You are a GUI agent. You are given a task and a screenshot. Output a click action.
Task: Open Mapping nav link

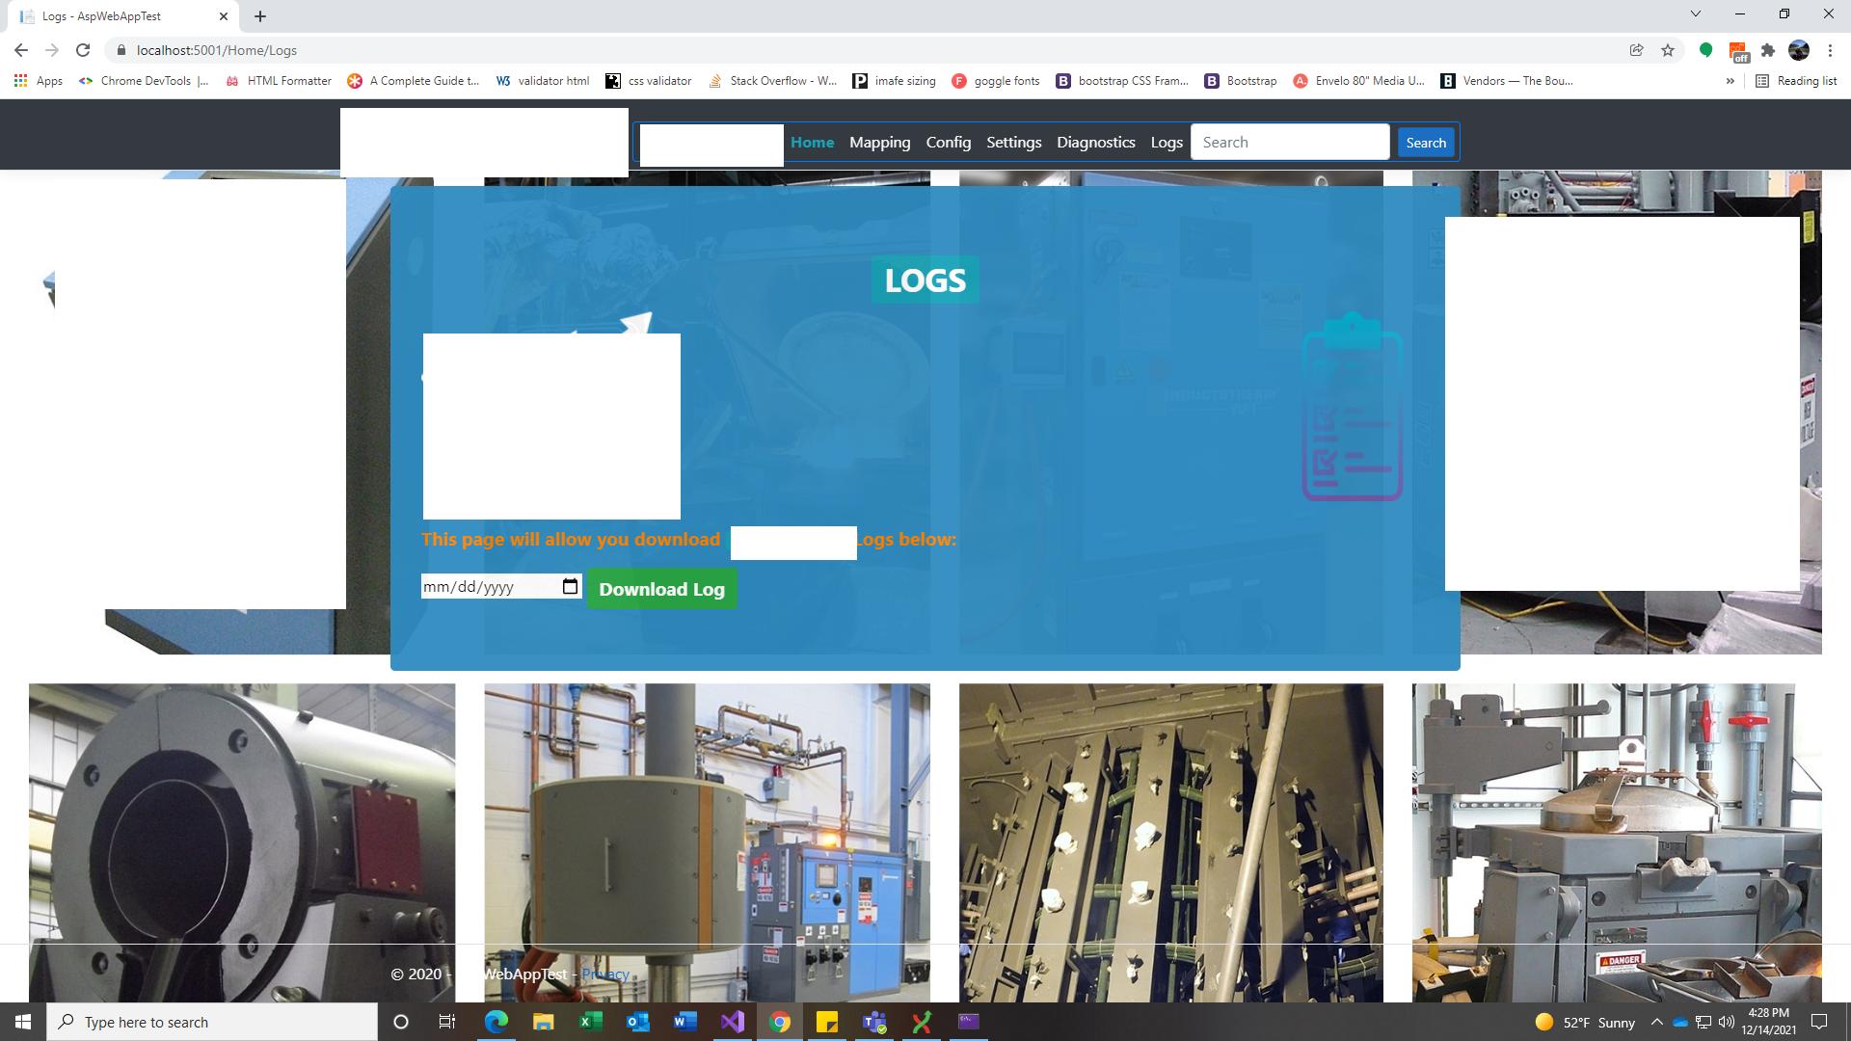[879, 142]
